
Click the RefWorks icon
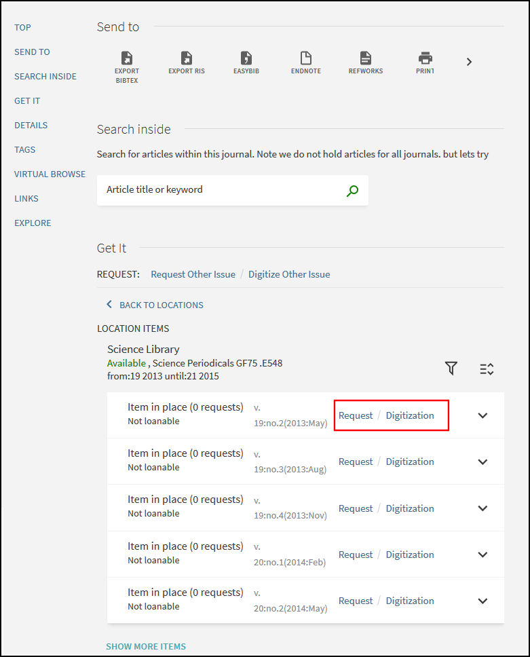[x=365, y=58]
